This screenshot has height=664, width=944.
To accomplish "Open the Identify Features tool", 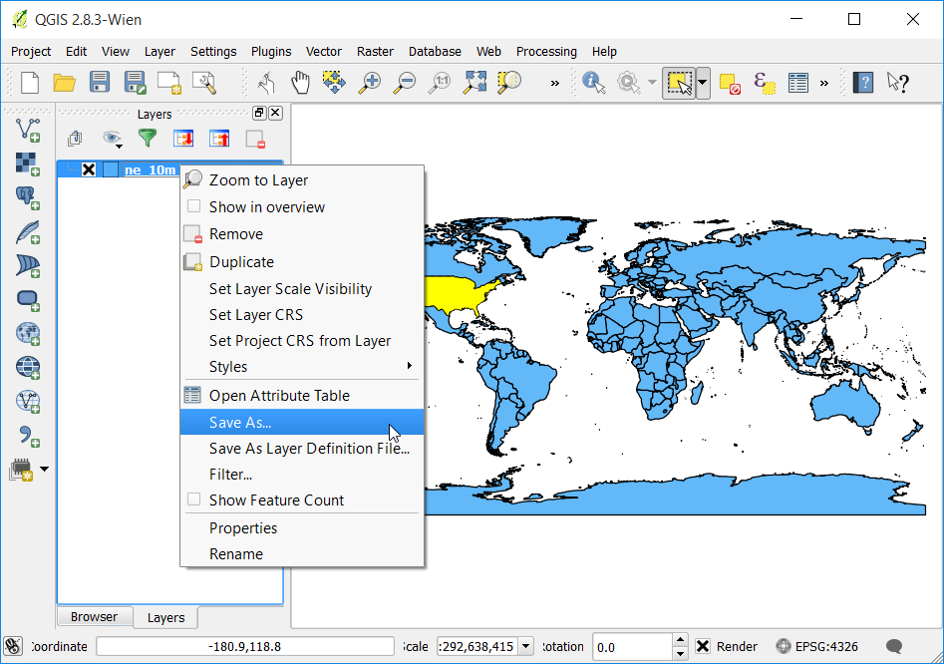I will coord(594,83).
